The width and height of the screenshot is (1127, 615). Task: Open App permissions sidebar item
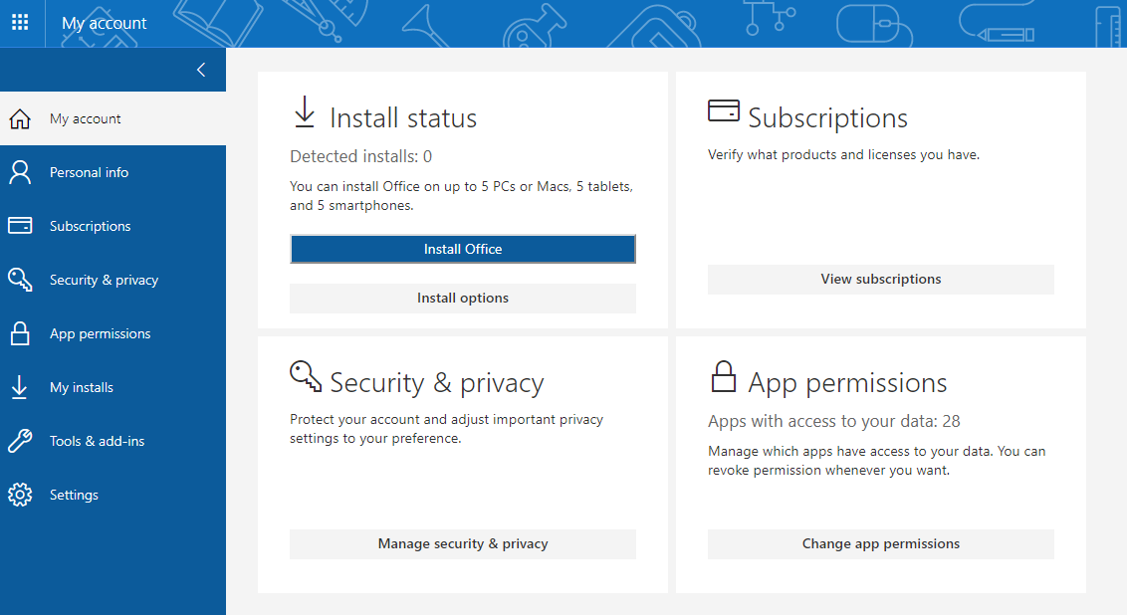113,333
